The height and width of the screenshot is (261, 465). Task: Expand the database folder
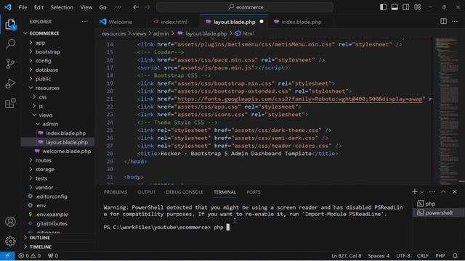[x=58, y=70]
